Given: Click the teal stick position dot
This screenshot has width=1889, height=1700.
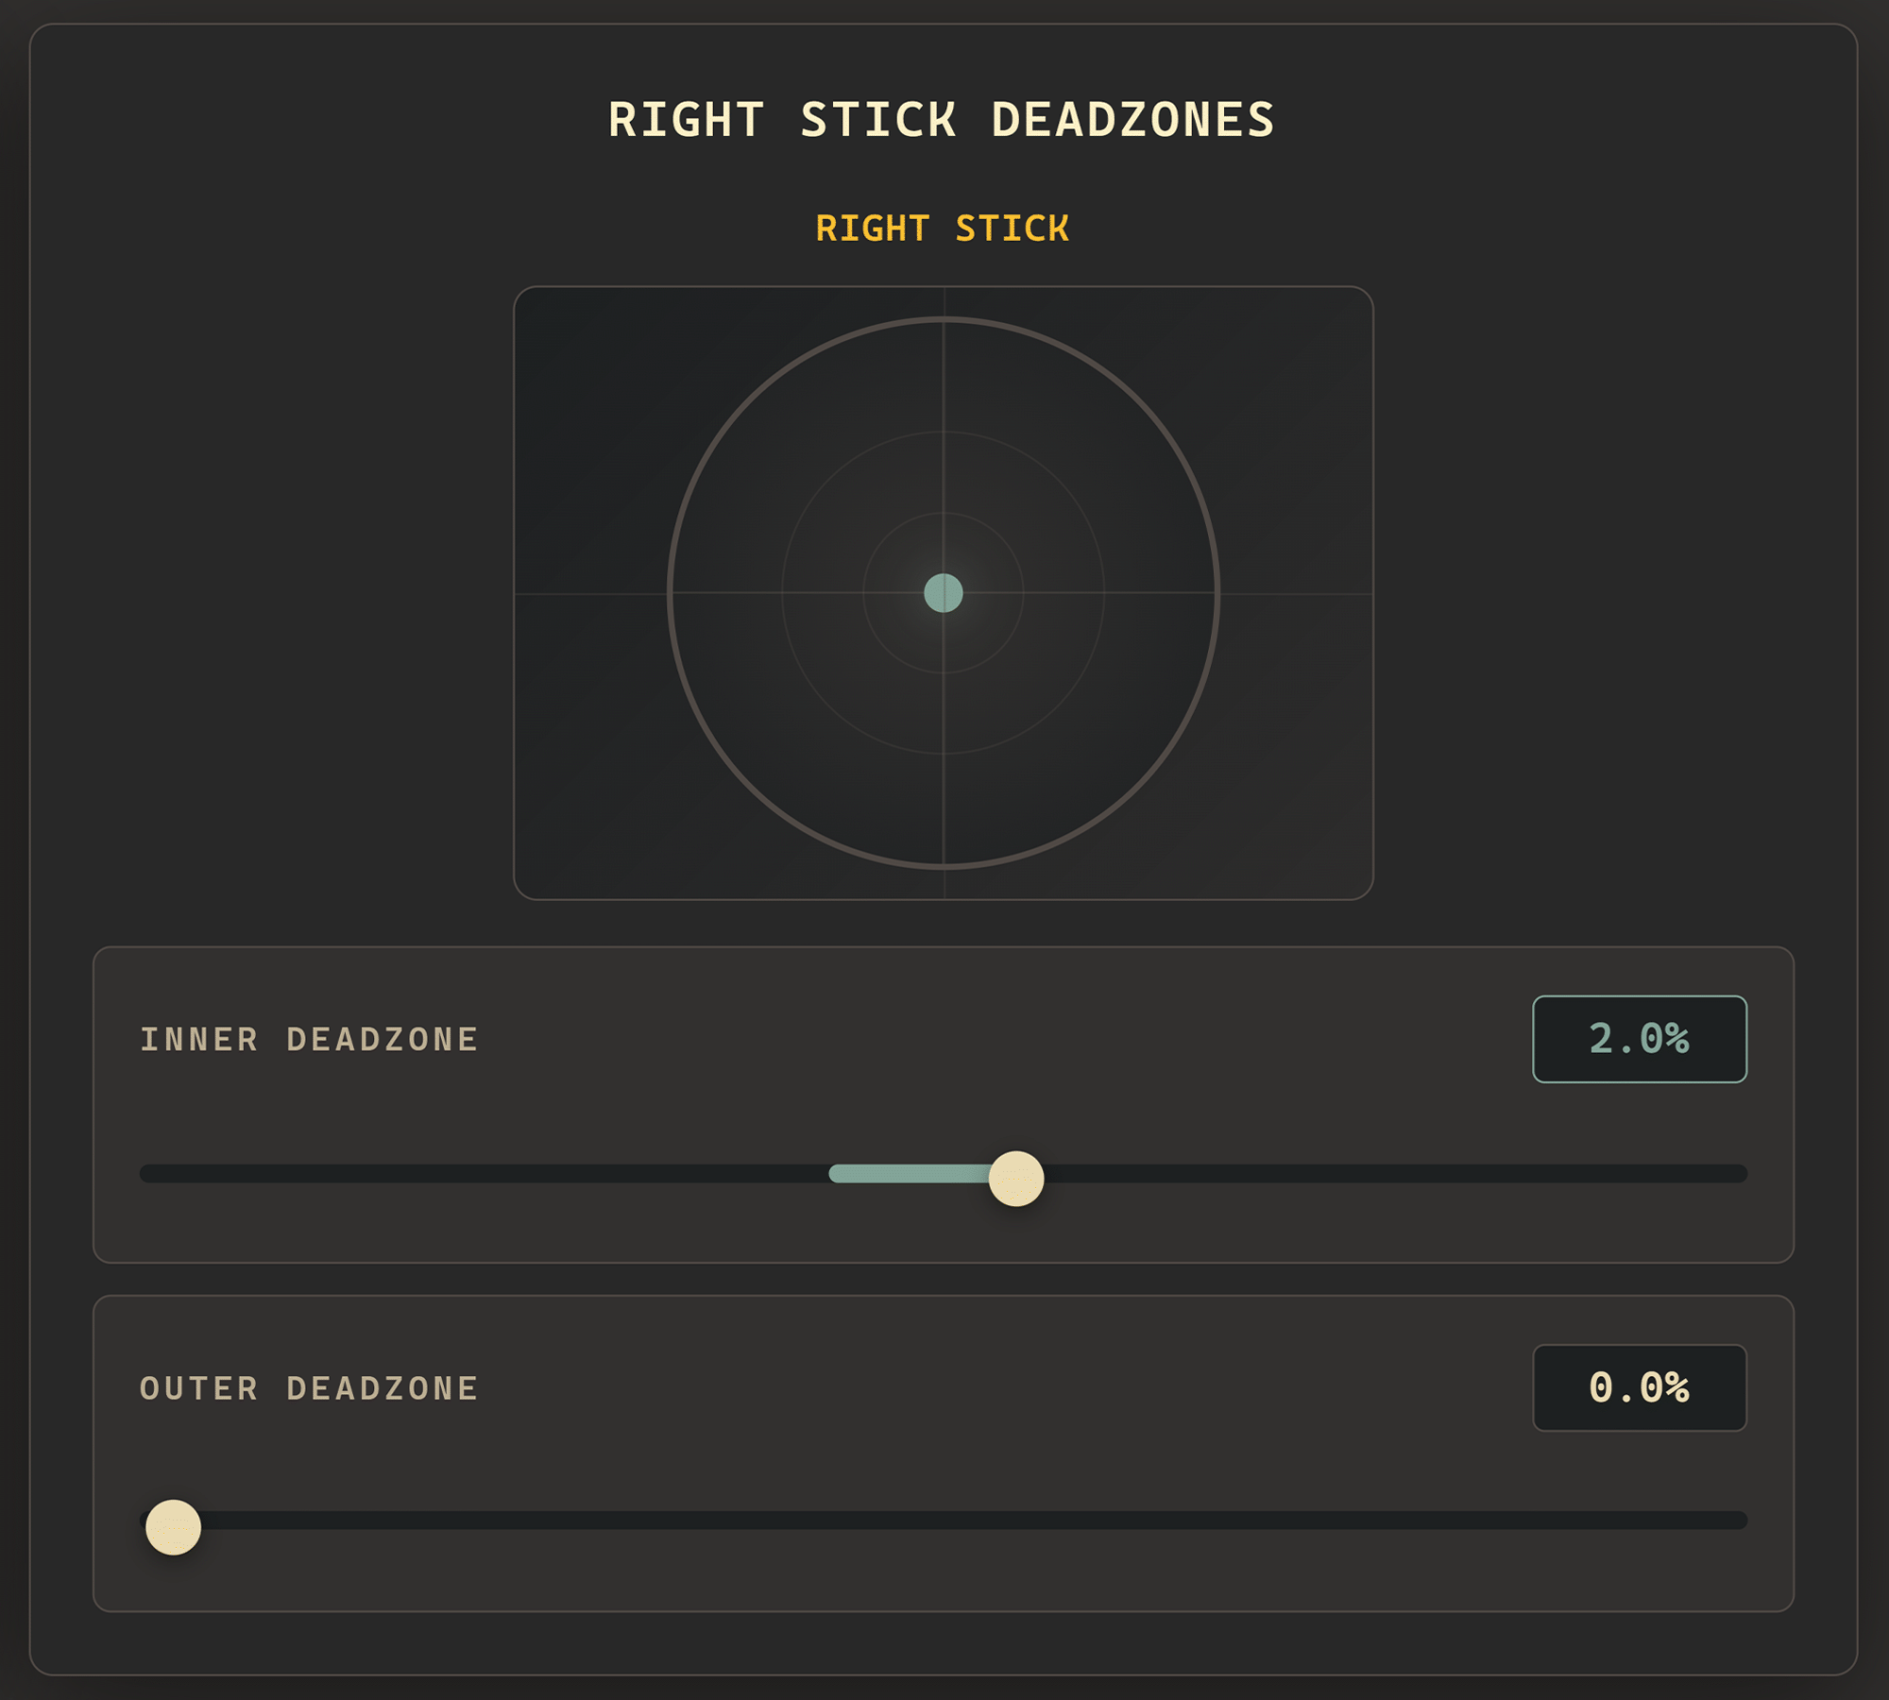Looking at the screenshot, I should (943, 593).
